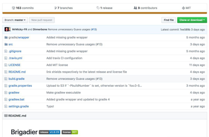
Task: Click gradle/wrapper folder icon
Action: (x=6, y=37)
